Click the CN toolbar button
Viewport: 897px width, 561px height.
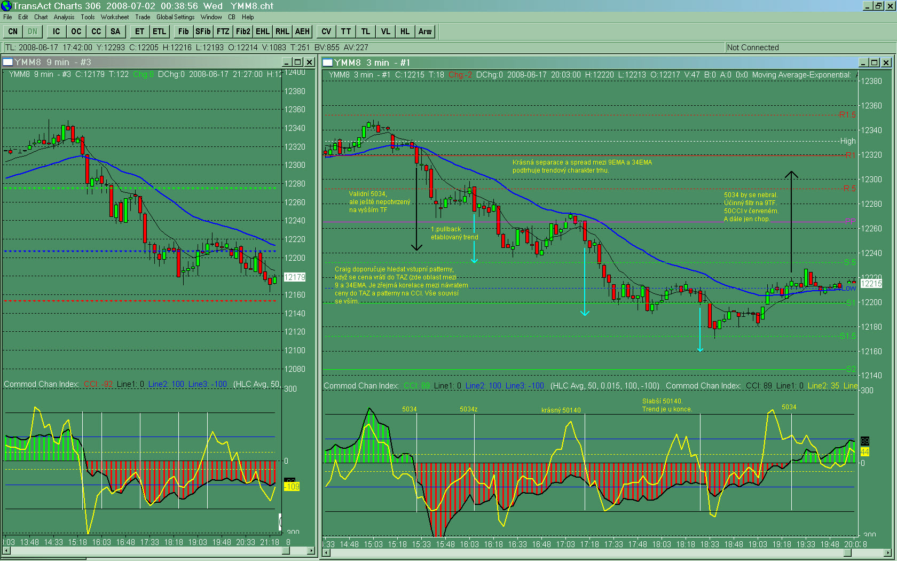[x=13, y=32]
